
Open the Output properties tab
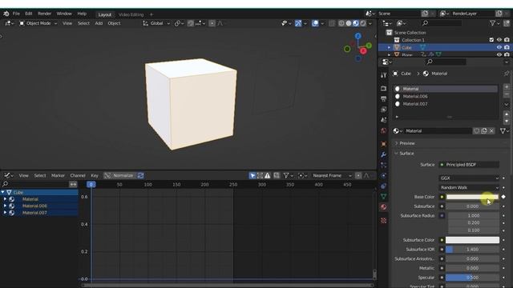pos(383,99)
